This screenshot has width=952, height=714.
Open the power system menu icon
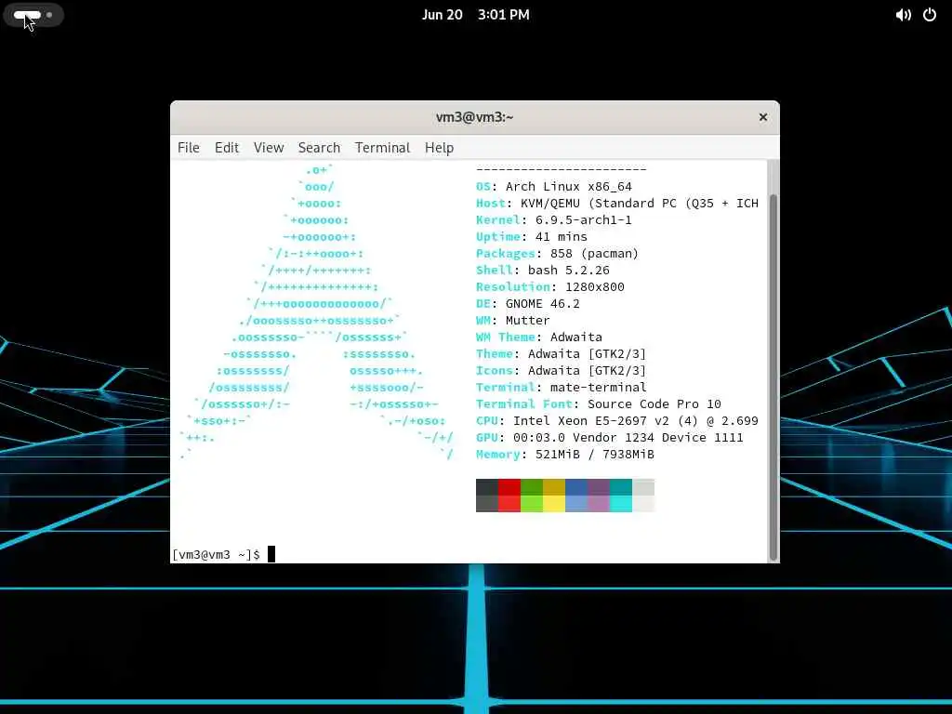[x=930, y=15]
